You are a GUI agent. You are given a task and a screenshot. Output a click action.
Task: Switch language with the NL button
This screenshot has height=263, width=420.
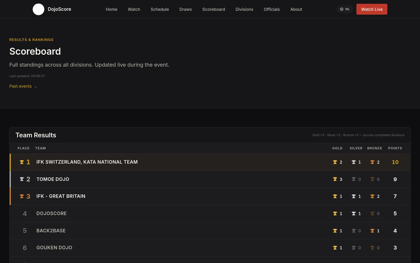click(x=345, y=9)
